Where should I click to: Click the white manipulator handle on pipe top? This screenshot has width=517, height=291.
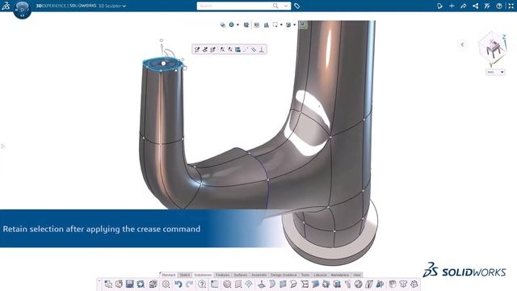point(163,63)
